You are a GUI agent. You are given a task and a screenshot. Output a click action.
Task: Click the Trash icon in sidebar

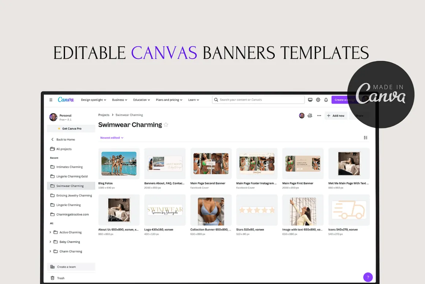pyautogui.click(x=52, y=278)
